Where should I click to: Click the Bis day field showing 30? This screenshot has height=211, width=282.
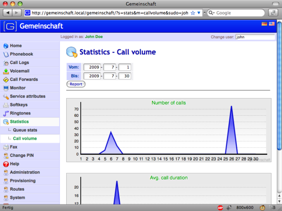coord(125,76)
